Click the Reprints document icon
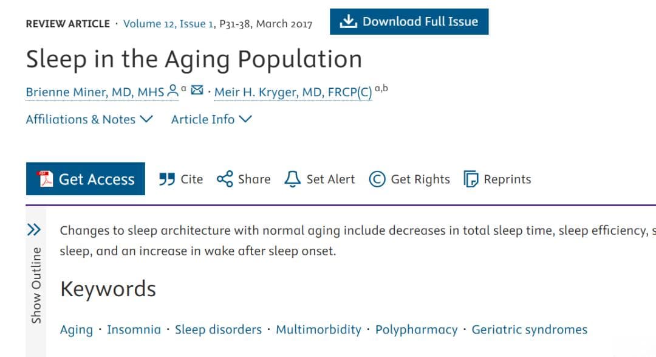Image resolution: width=656 pixels, height=357 pixels. pyautogui.click(x=471, y=179)
